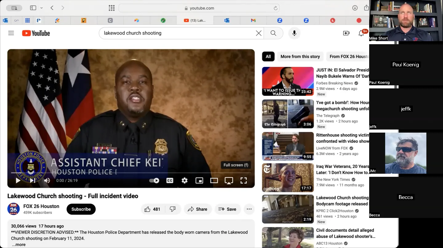Select Becca's participant tile
Image resolution: width=443 pixels, height=248 pixels.
[x=405, y=197]
